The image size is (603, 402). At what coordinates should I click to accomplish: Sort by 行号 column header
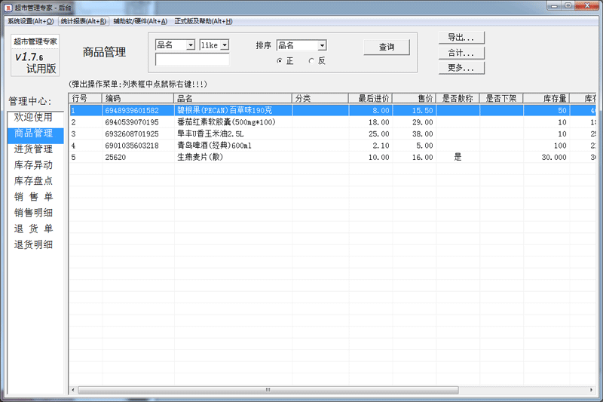(x=85, y=99)
